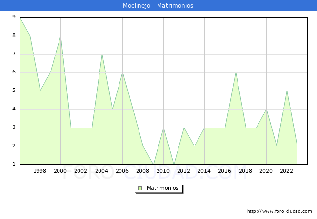Click the 2004 peak data point at 7
The height and width of the screenshot is (219, 317).
tap(102, 55)
